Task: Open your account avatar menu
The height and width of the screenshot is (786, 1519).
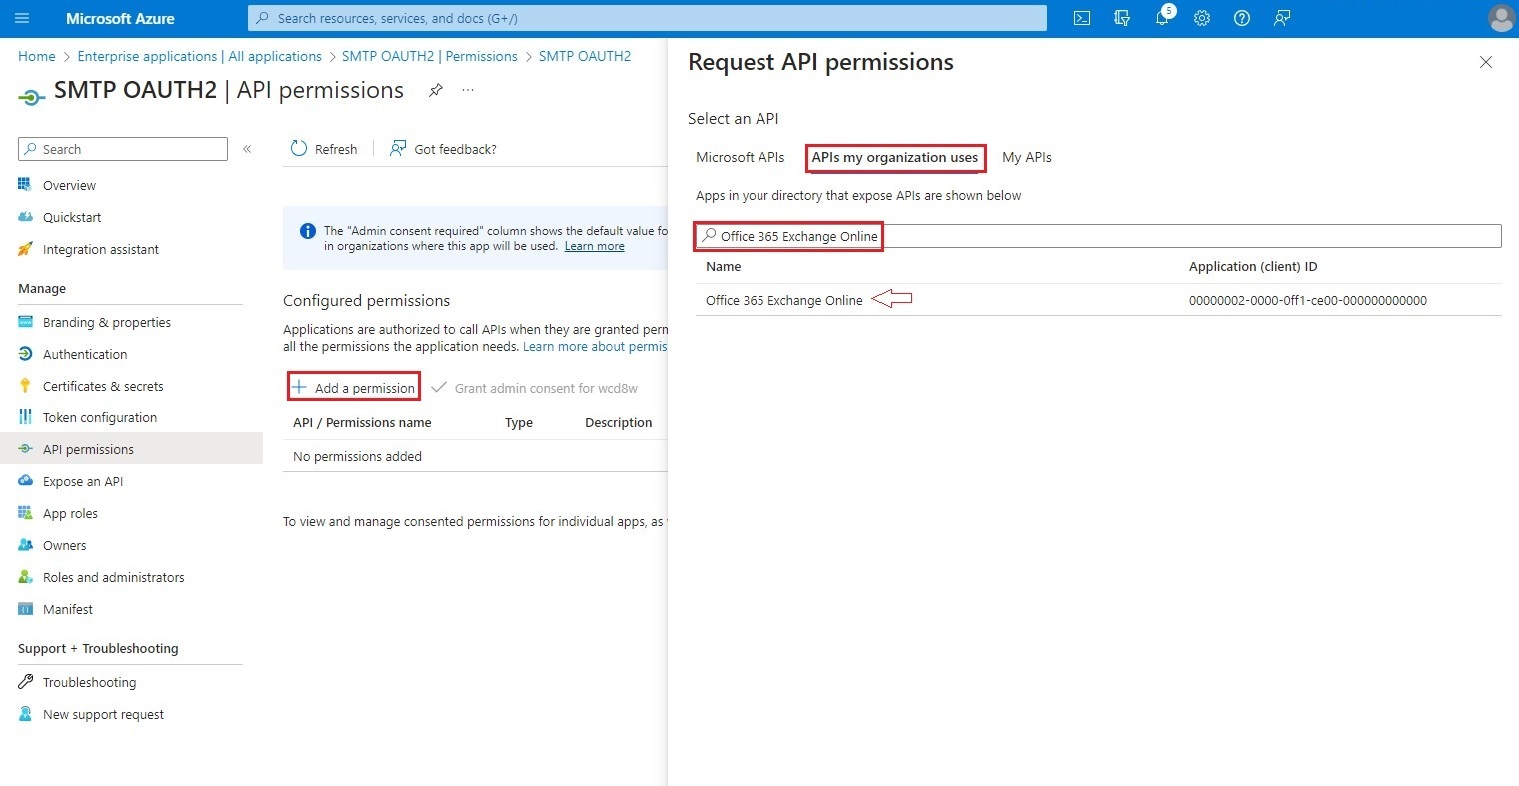Action: point(1501,18)
